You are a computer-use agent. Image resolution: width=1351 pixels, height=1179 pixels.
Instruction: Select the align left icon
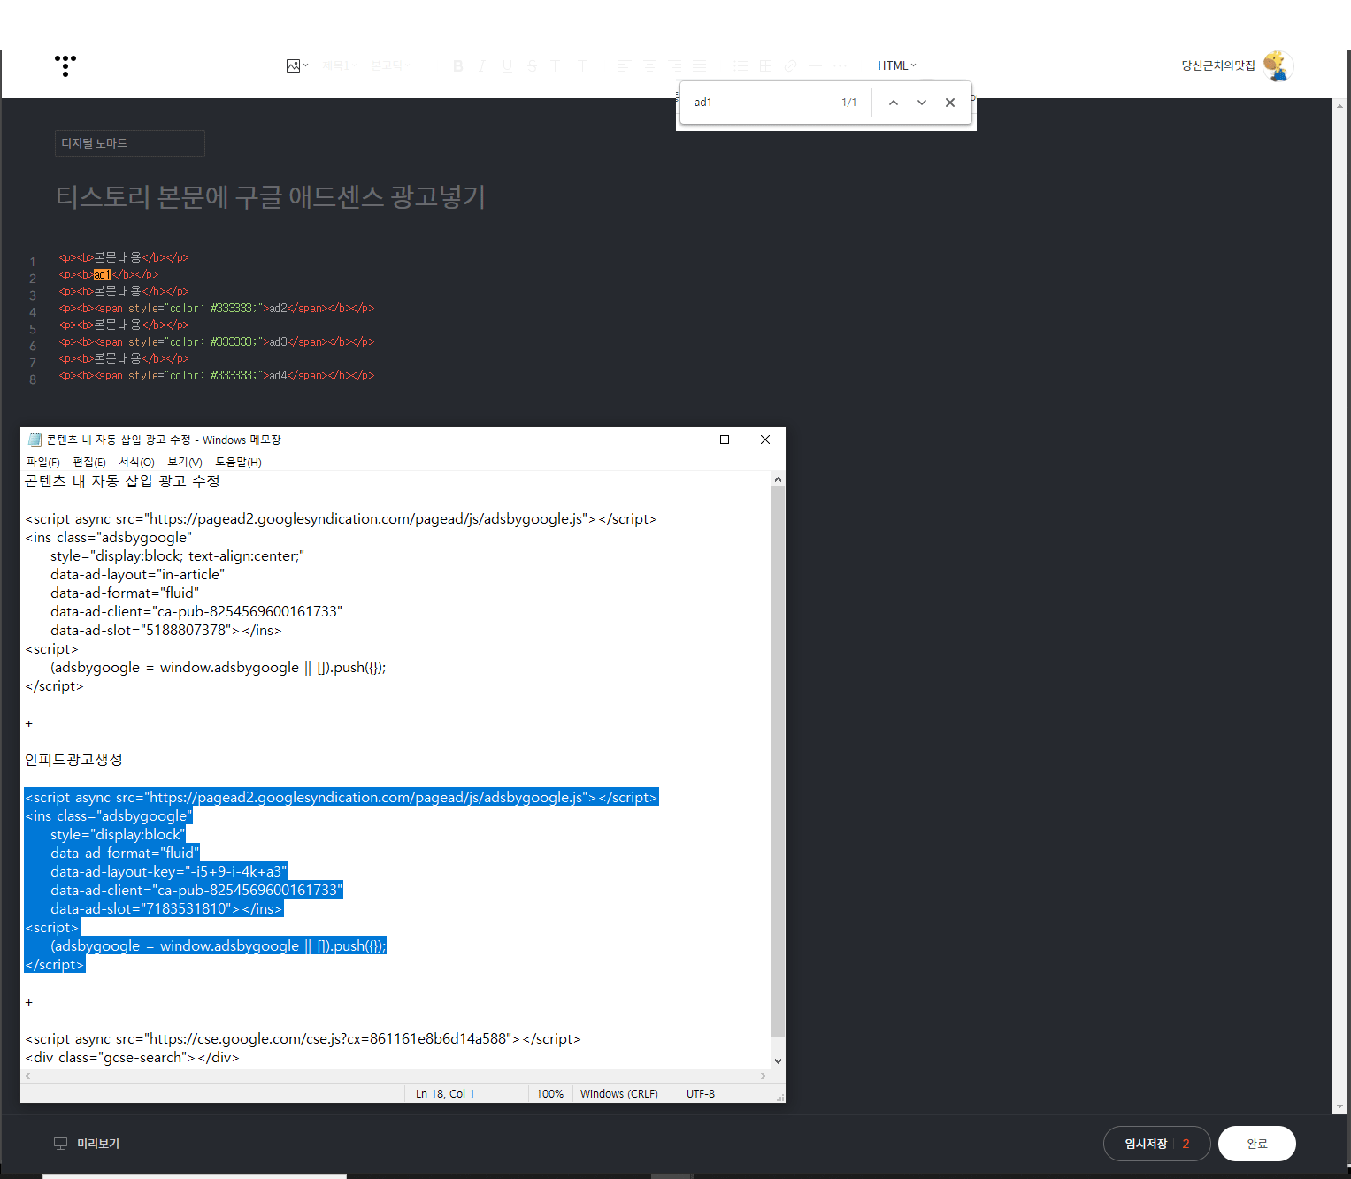[624, 65]
